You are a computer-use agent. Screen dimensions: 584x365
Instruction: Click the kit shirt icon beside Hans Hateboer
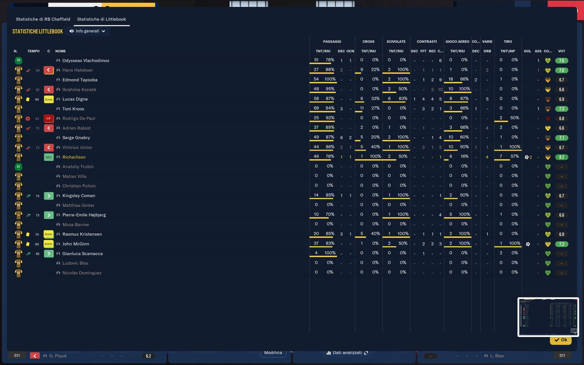[x=18, y=70]
